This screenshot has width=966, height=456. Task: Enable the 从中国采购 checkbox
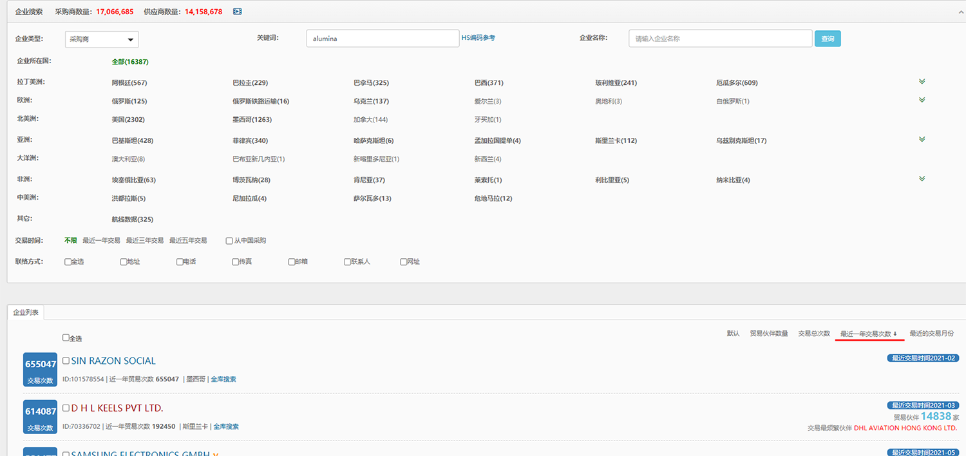click(229, 241)
